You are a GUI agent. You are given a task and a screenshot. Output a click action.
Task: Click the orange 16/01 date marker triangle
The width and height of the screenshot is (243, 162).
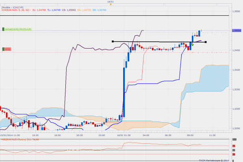(x=111, y=4)
